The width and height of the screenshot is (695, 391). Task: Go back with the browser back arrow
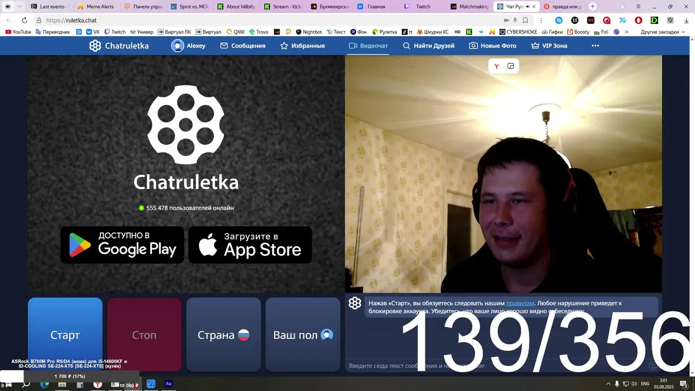8,20
